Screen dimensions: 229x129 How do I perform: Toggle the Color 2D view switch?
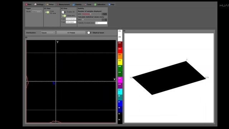47,12
